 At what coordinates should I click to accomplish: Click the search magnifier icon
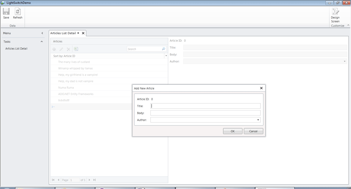(164, 49)
